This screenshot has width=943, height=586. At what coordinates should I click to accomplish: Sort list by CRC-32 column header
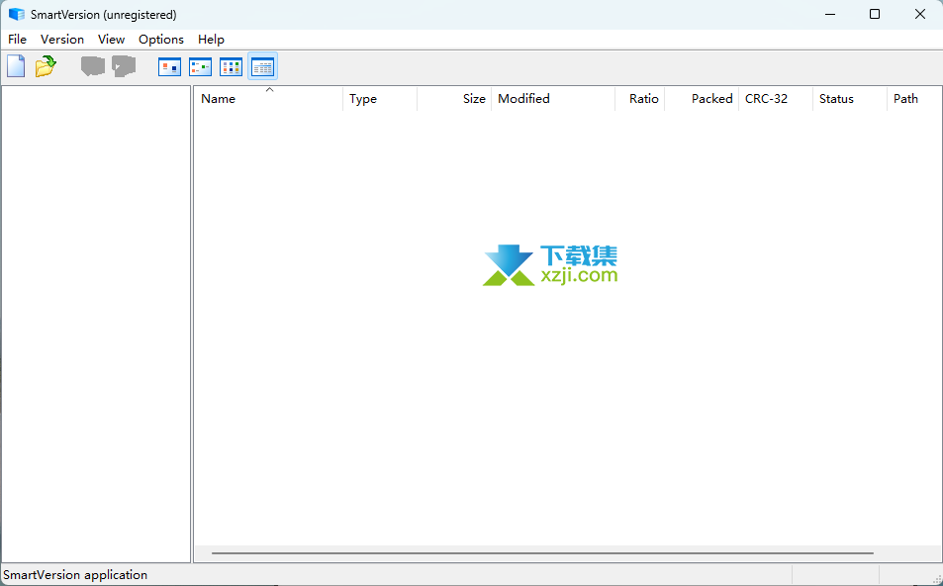click(776, 99)
